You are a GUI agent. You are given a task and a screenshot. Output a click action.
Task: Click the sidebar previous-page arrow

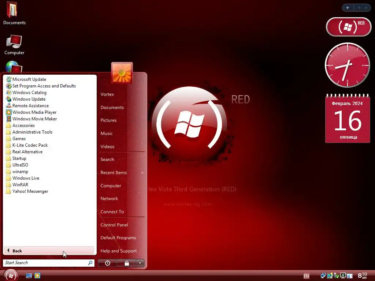point(359,8)
